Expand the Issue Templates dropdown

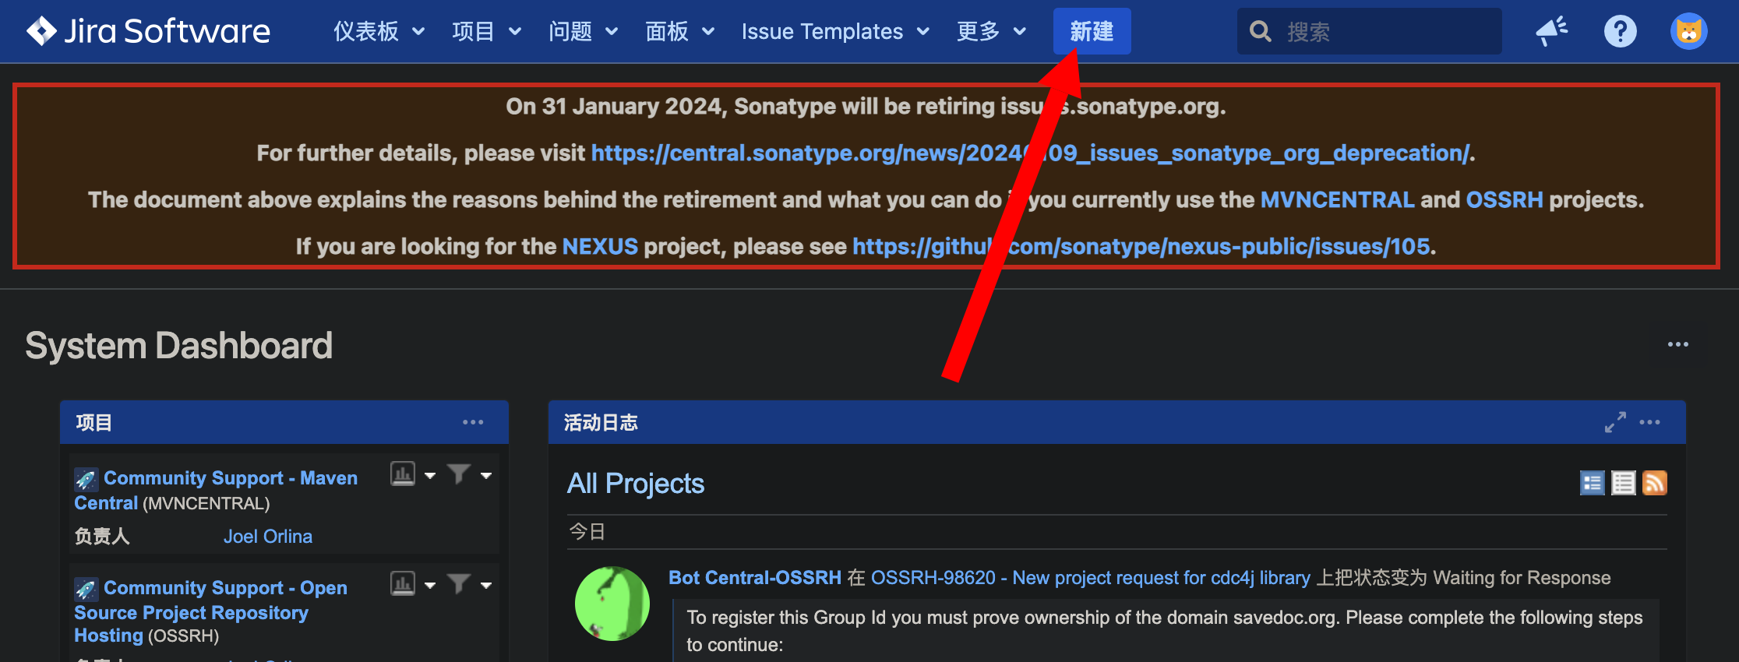834,31
